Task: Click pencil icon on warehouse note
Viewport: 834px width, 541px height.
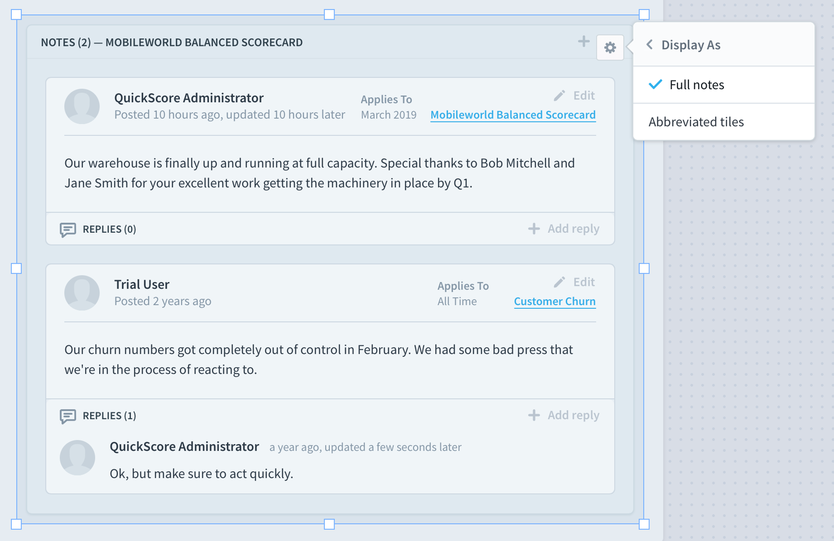Action: pos(559,96)
